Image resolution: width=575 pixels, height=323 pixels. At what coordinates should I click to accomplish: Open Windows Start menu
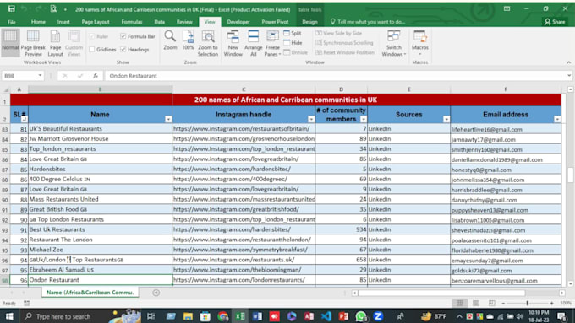[x=9, y=316]
